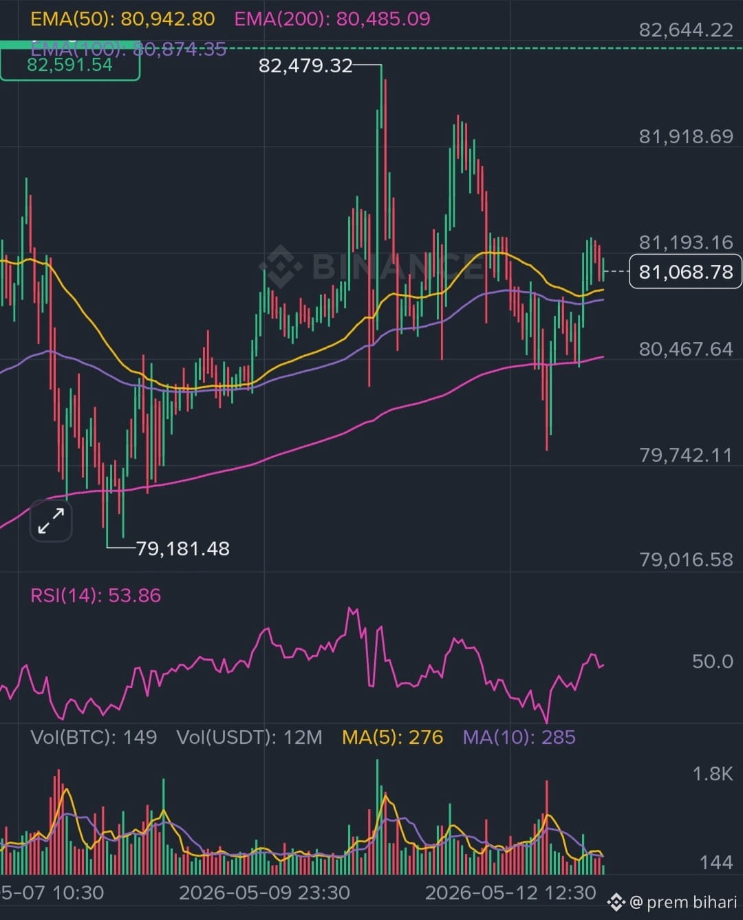Click the @ prem bihari author credit
The width and height of the screenshot is (743, 920).
coord(682,902)
